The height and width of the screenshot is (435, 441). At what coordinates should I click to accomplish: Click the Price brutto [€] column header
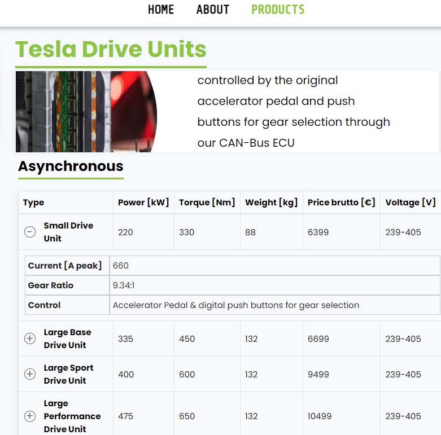(341, 203)
